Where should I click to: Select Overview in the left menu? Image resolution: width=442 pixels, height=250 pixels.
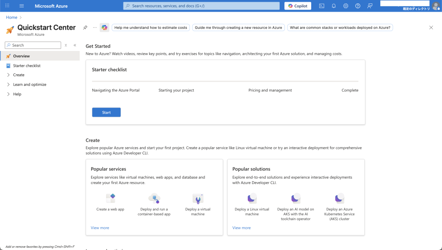[x=21, y=56]
